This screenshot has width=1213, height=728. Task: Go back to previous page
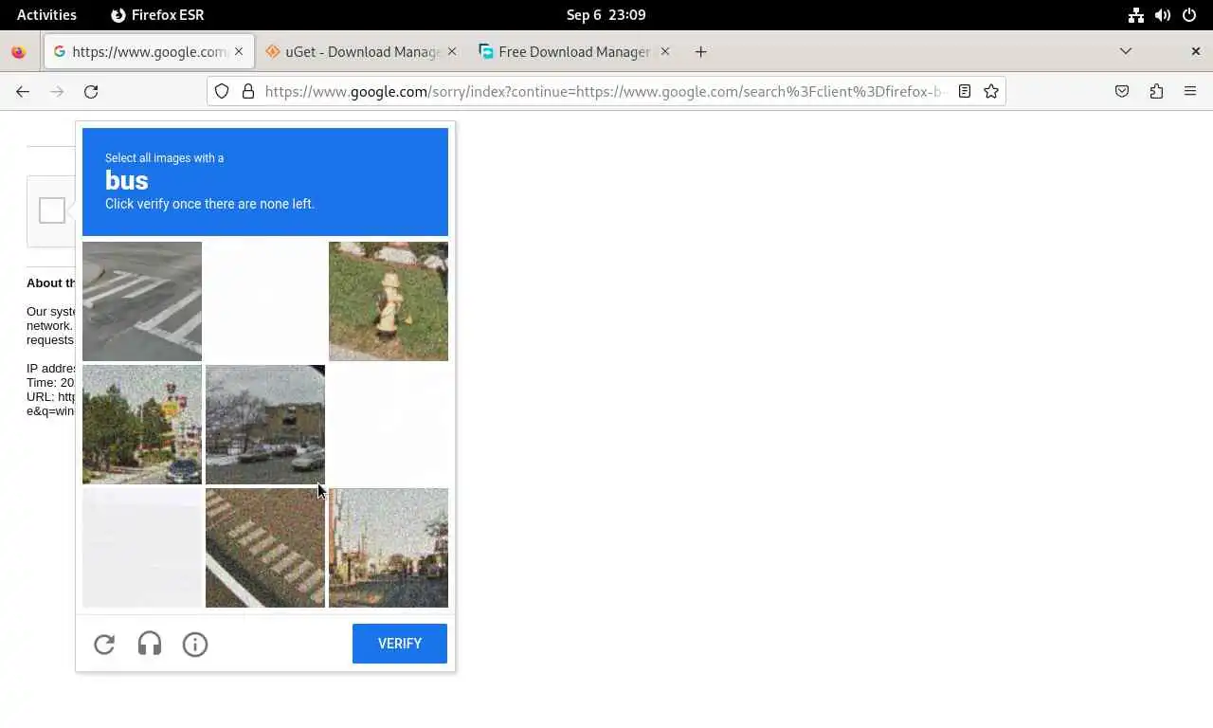pyautogui.click(x=23, y=91)
